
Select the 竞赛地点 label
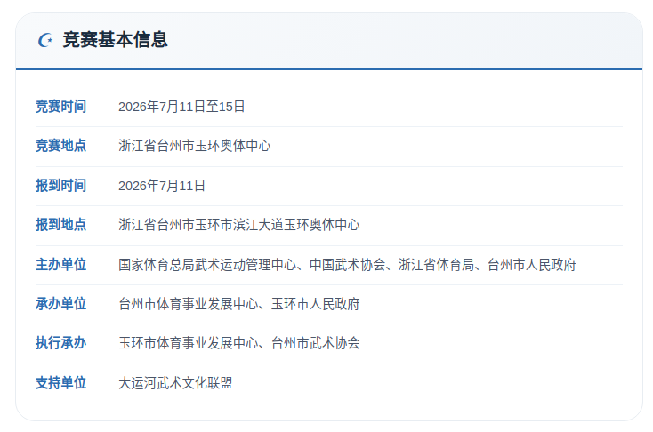coord(60,146)
